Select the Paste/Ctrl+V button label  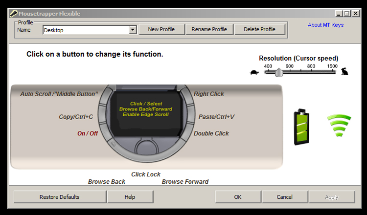216,117
